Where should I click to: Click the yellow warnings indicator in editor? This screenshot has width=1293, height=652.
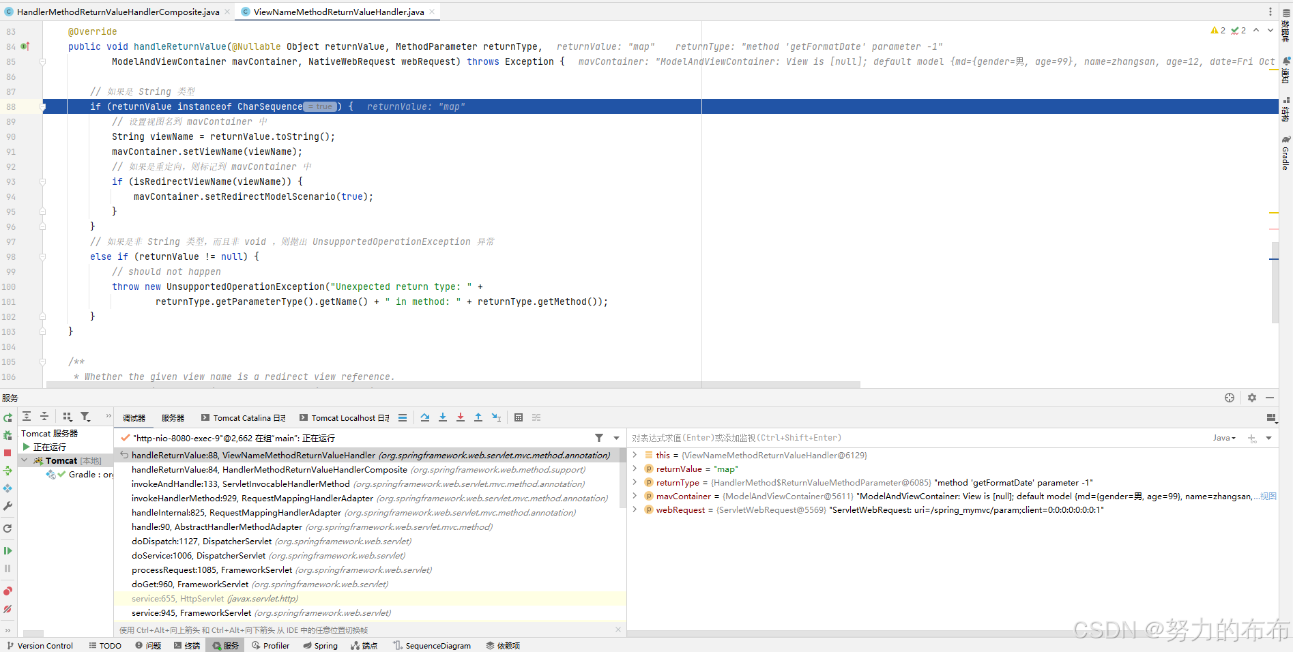click(1218, 31)
